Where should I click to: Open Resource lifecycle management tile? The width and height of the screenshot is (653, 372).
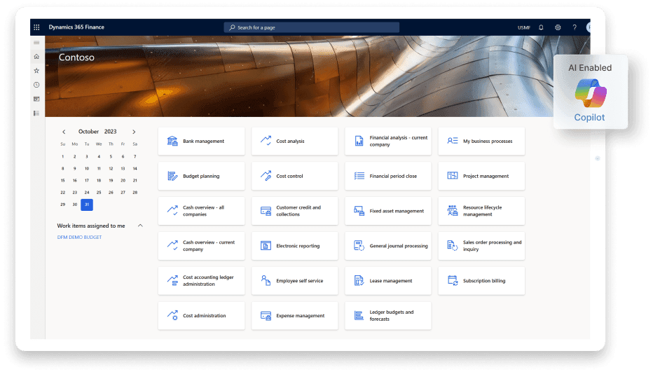481,211
